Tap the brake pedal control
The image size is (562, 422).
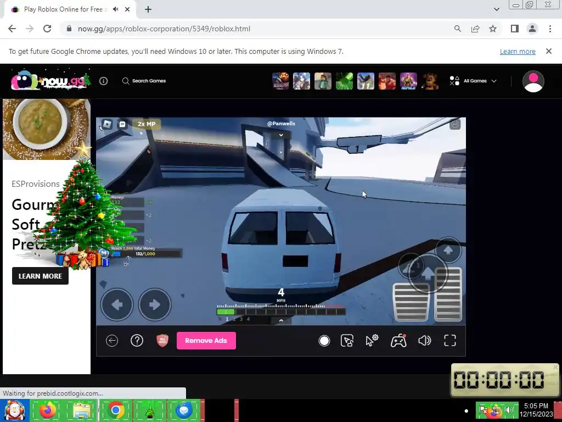click(x=411, y=302)
